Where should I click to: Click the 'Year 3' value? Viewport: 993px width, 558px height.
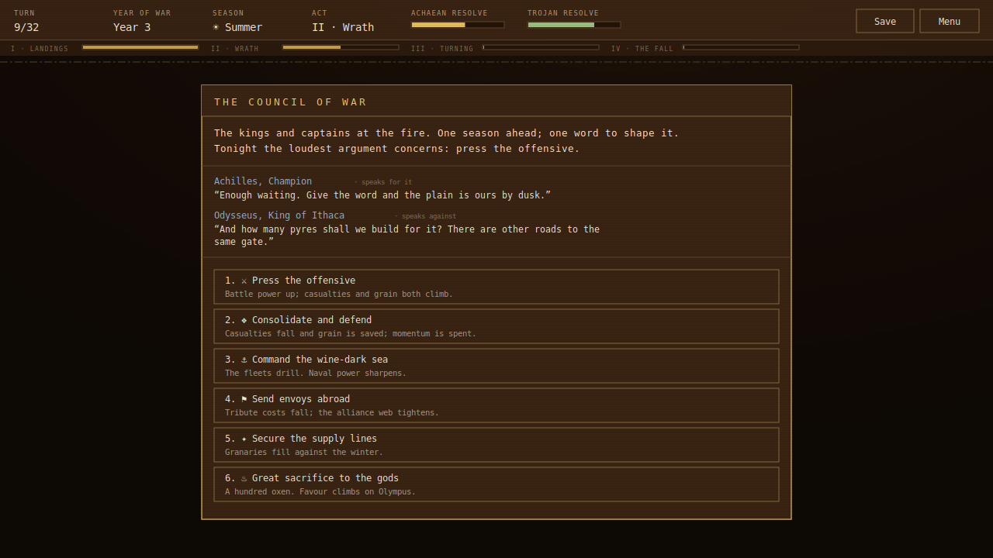tap(132, 27)
